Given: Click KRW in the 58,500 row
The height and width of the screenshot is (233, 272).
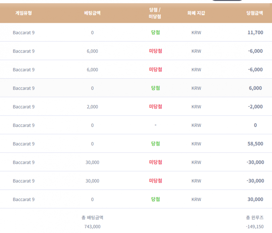Looking at the screenshot, I should pos(196,144).
